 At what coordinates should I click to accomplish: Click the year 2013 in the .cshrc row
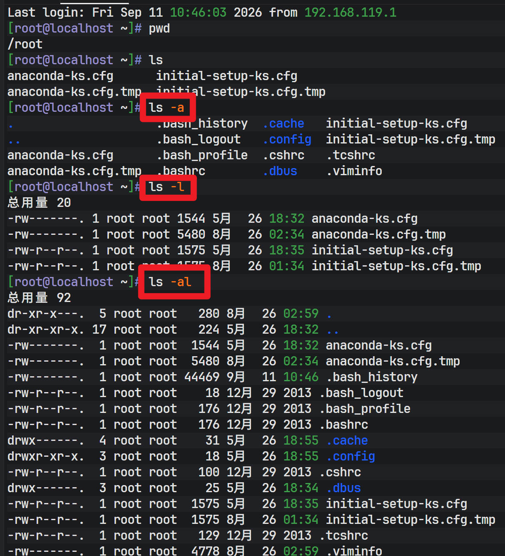(x=297, y=472)
